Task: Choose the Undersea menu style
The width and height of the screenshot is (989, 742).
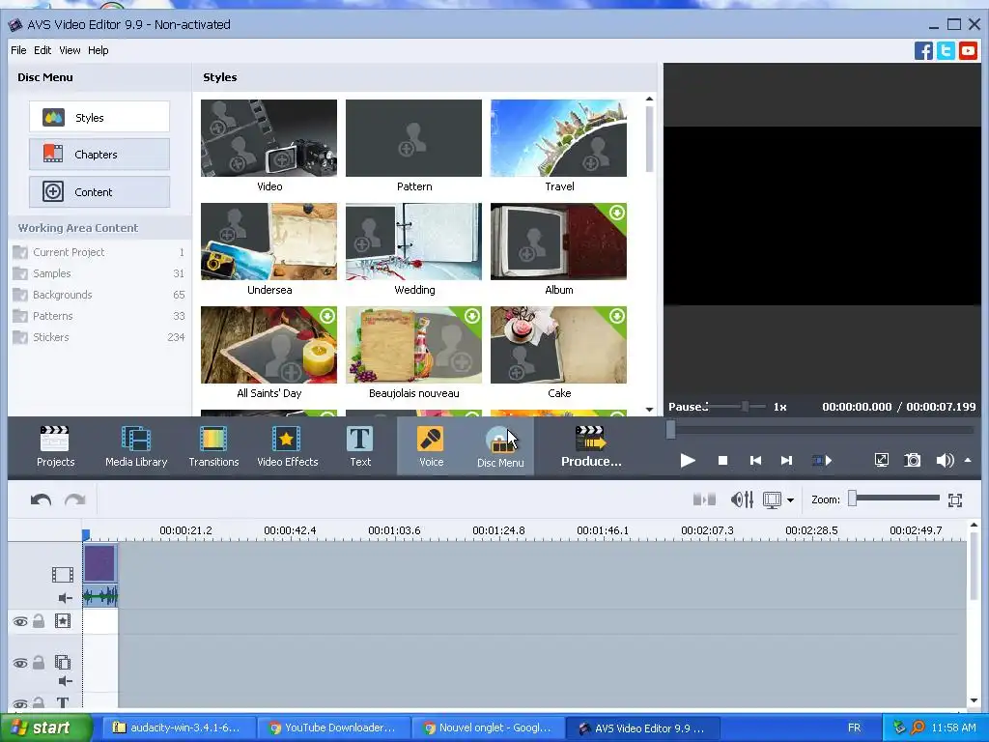Action: coord(268,242)
